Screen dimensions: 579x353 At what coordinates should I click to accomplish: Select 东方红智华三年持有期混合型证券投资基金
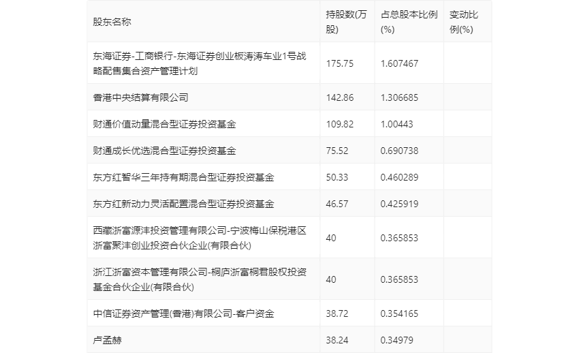(x=183, y=177)
